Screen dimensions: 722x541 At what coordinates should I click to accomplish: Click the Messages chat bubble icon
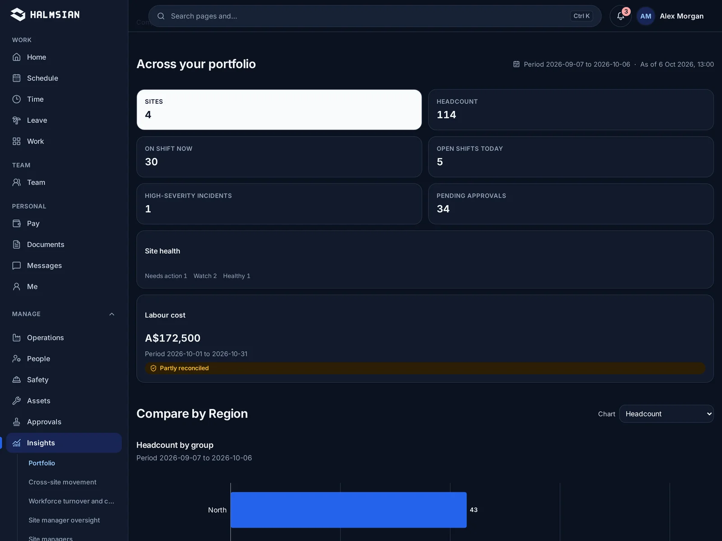click(x=17, y=266)
